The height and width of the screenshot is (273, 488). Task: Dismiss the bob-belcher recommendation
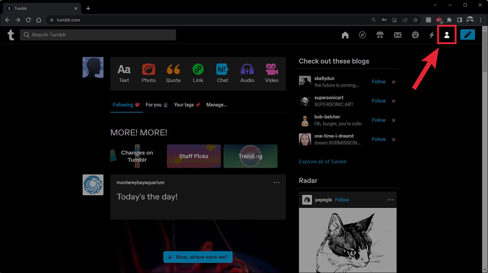(393, 120)
